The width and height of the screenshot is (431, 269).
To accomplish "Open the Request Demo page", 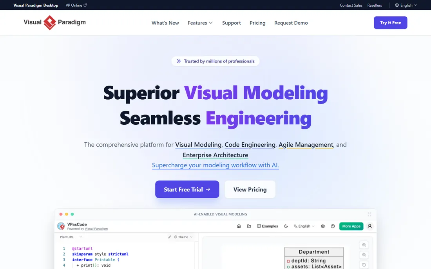I will (x=291, y=23).
